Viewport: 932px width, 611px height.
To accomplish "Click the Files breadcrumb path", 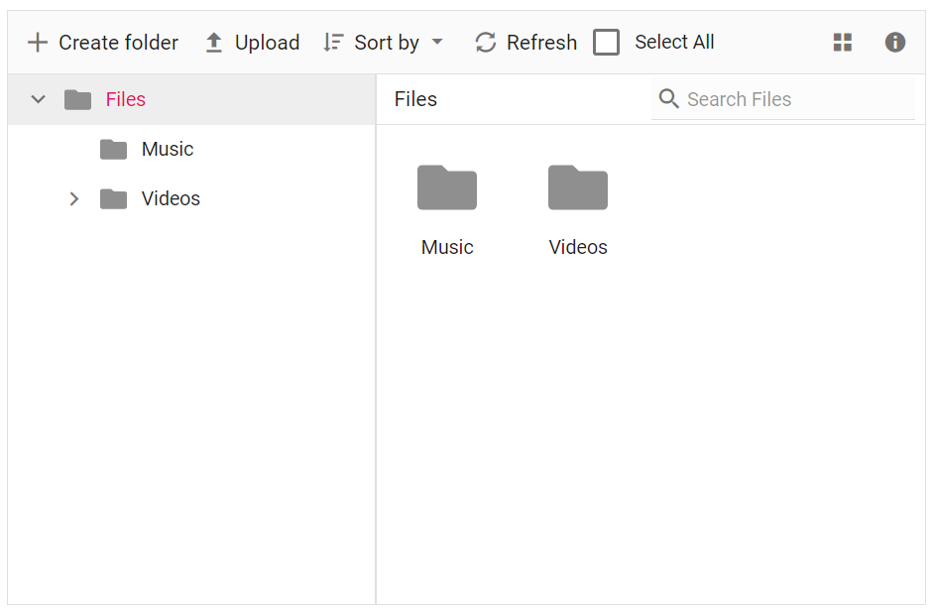I will tap(415, 99).
